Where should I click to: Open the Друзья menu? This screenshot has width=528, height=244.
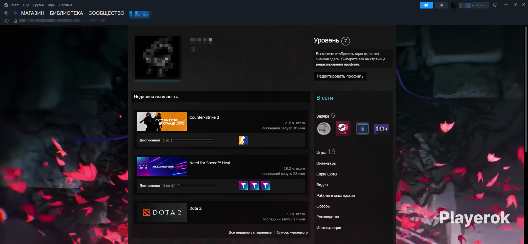coord(38,5)
